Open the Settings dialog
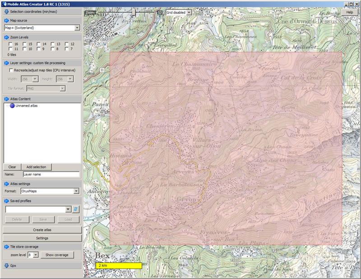361x279 pixels. click(x=42, y=238)
